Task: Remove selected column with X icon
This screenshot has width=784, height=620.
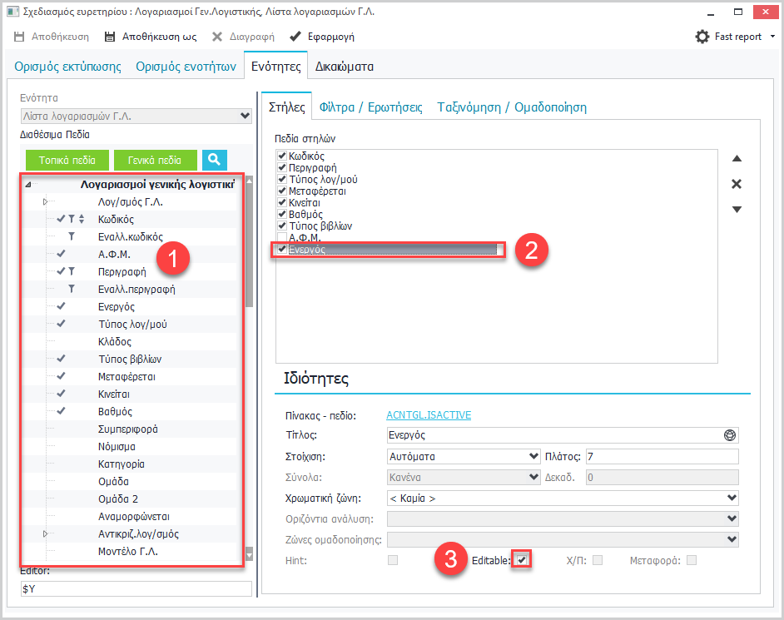Action: click(x=737, y=184)
